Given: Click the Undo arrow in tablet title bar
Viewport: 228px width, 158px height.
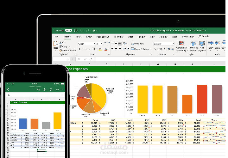Looking at the screenshot, I should [81, 30].
